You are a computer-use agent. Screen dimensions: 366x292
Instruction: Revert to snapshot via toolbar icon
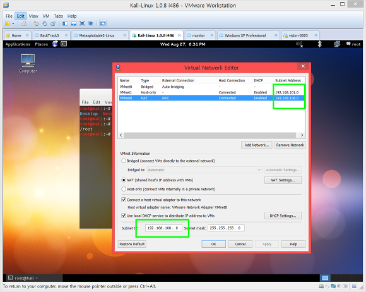[45, 23]
